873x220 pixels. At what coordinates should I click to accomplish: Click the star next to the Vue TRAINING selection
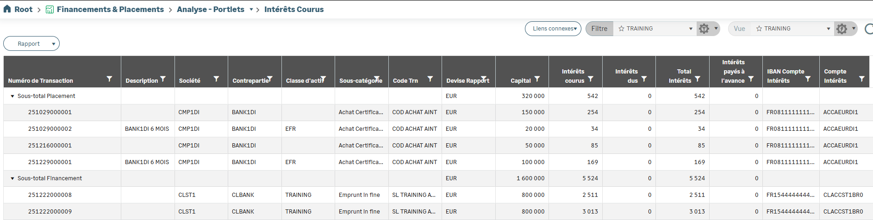coord(759,29)
